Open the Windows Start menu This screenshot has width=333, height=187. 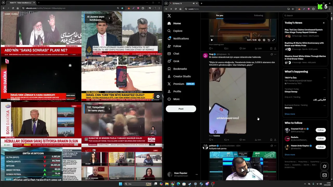pyautogui.click(x=120, y=184)
